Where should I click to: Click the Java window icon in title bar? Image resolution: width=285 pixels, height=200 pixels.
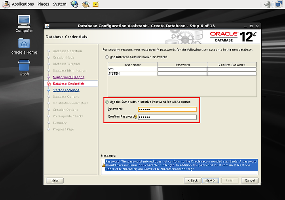point(47,26)
